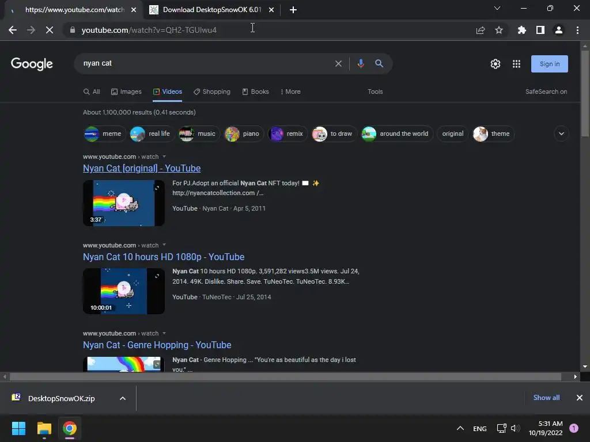Switch to All results tab
Screen dimensions: 590x442
92,92
